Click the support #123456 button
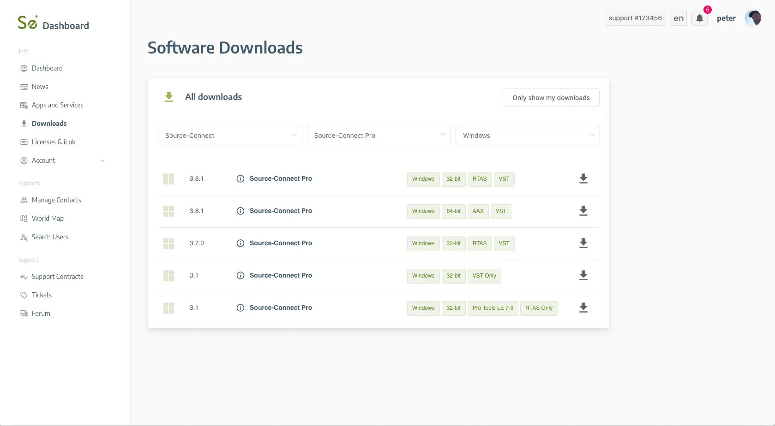 click(635, 18)
